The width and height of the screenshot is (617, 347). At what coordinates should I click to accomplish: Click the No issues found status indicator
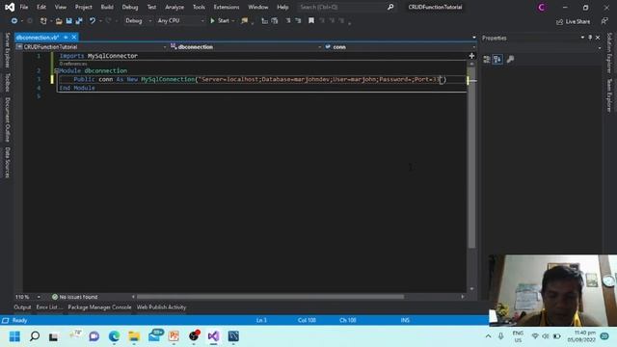coord(75,297)
